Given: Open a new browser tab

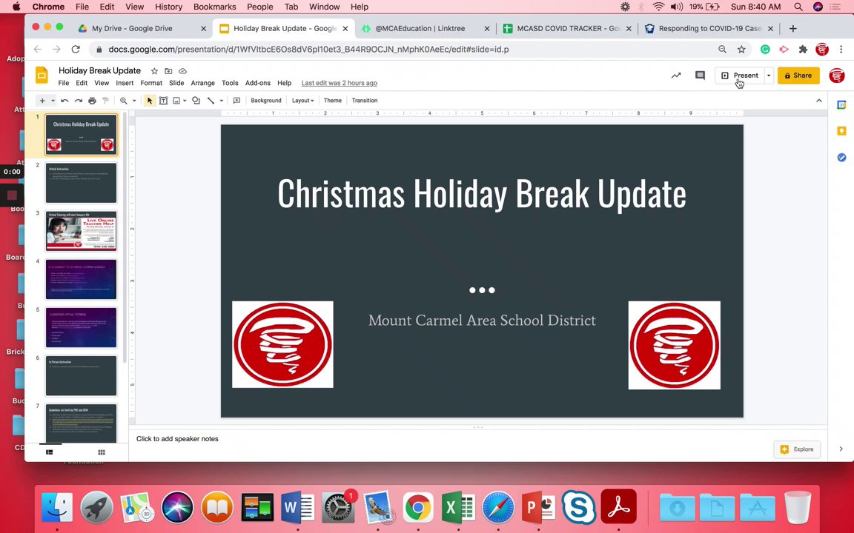Looking at the screenshot, I should [793, 28].
